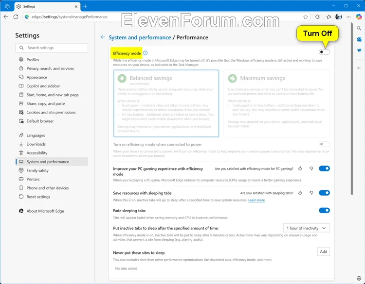Toggle Save resources with sleeping tabs
Image resolution: width=365 pixels, height=284 pixels.
click(x=324, y=193)
